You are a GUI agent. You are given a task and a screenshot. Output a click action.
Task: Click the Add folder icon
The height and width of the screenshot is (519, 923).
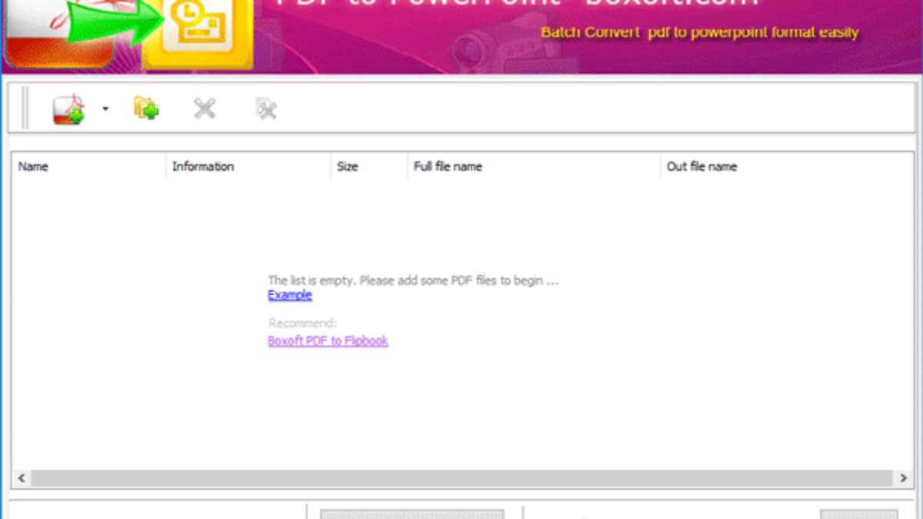click(146, 108)
